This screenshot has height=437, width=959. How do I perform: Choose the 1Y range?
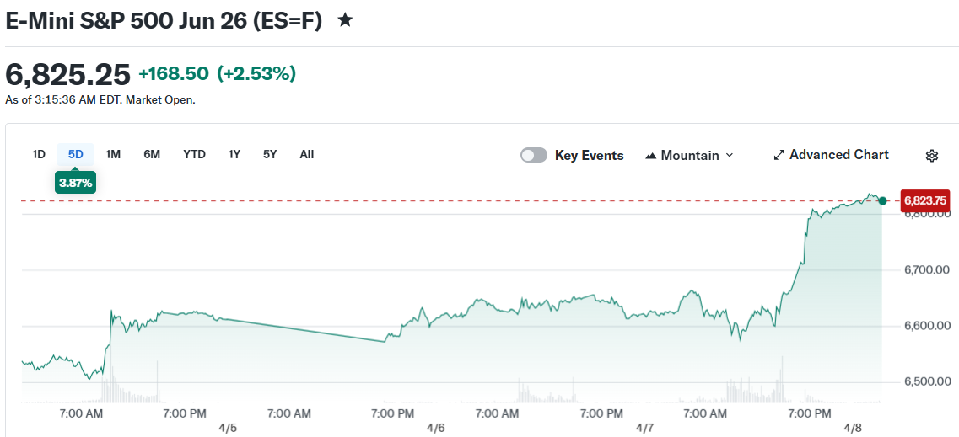[x=234, y=154]
